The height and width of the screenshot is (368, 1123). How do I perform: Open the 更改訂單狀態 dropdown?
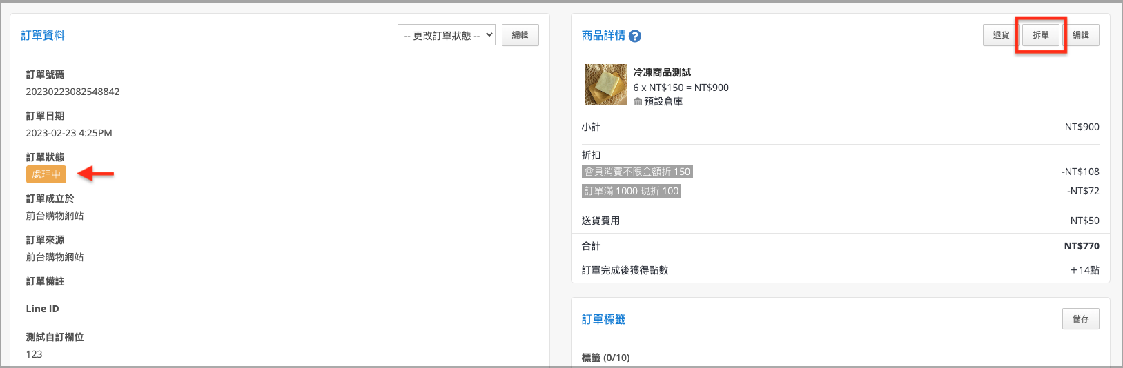click(x=447, y=35)
